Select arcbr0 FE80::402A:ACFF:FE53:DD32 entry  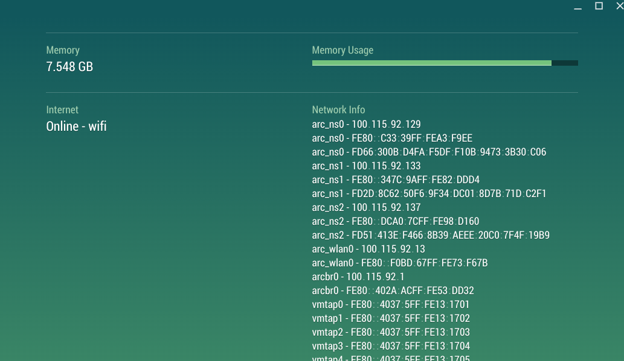tap(393, 290)
